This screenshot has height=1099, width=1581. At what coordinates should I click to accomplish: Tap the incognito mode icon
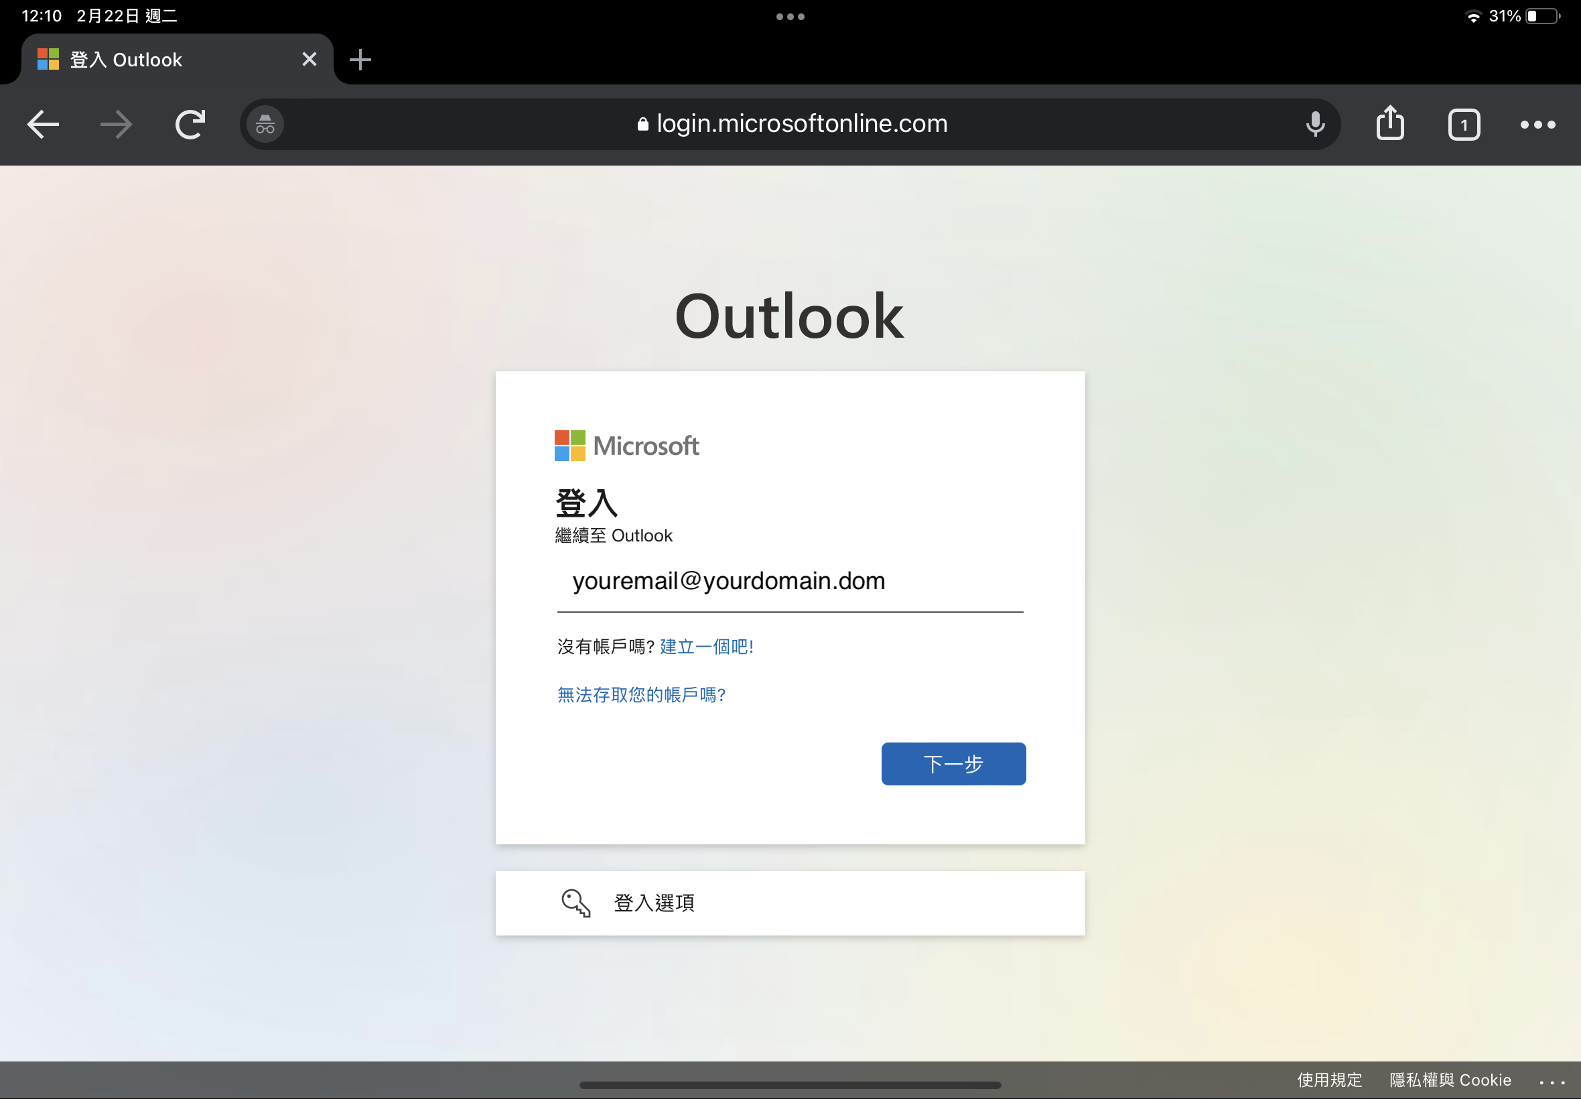265,125
